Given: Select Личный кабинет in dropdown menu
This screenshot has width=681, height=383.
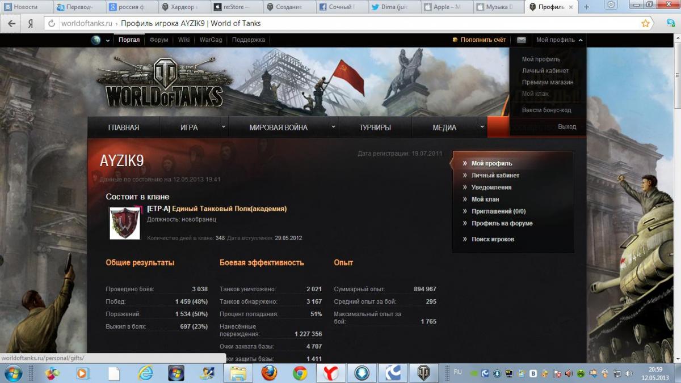Looking at the screenshot, I should point(545,71).
